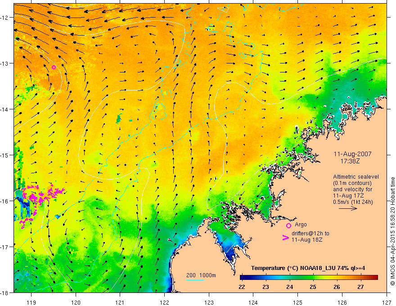This screenshot has height=306, width=396.
Task: Click the color bar value 26
Action: (337, 287)
